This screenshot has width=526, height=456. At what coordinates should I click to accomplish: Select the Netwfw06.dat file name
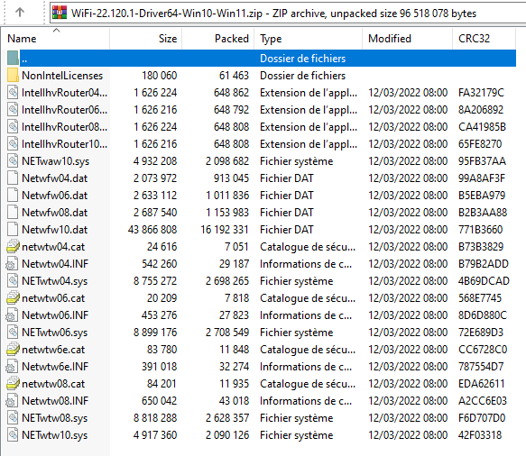tap(55, 196)
